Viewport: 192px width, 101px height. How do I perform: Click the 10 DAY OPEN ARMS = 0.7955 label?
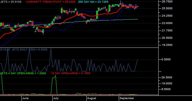pos(71,73)
